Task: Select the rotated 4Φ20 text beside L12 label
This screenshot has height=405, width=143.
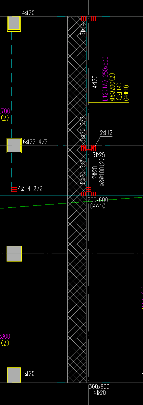Action: pos(95,82)
